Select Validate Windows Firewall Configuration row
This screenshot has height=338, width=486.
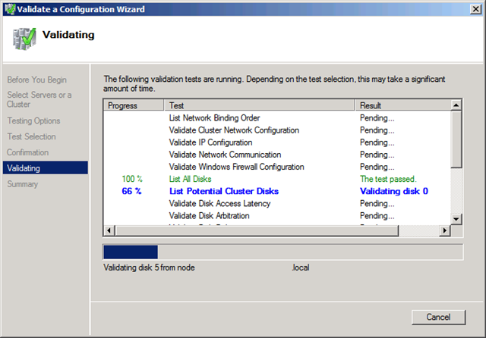pyautogui.click(x=277, y=167)
